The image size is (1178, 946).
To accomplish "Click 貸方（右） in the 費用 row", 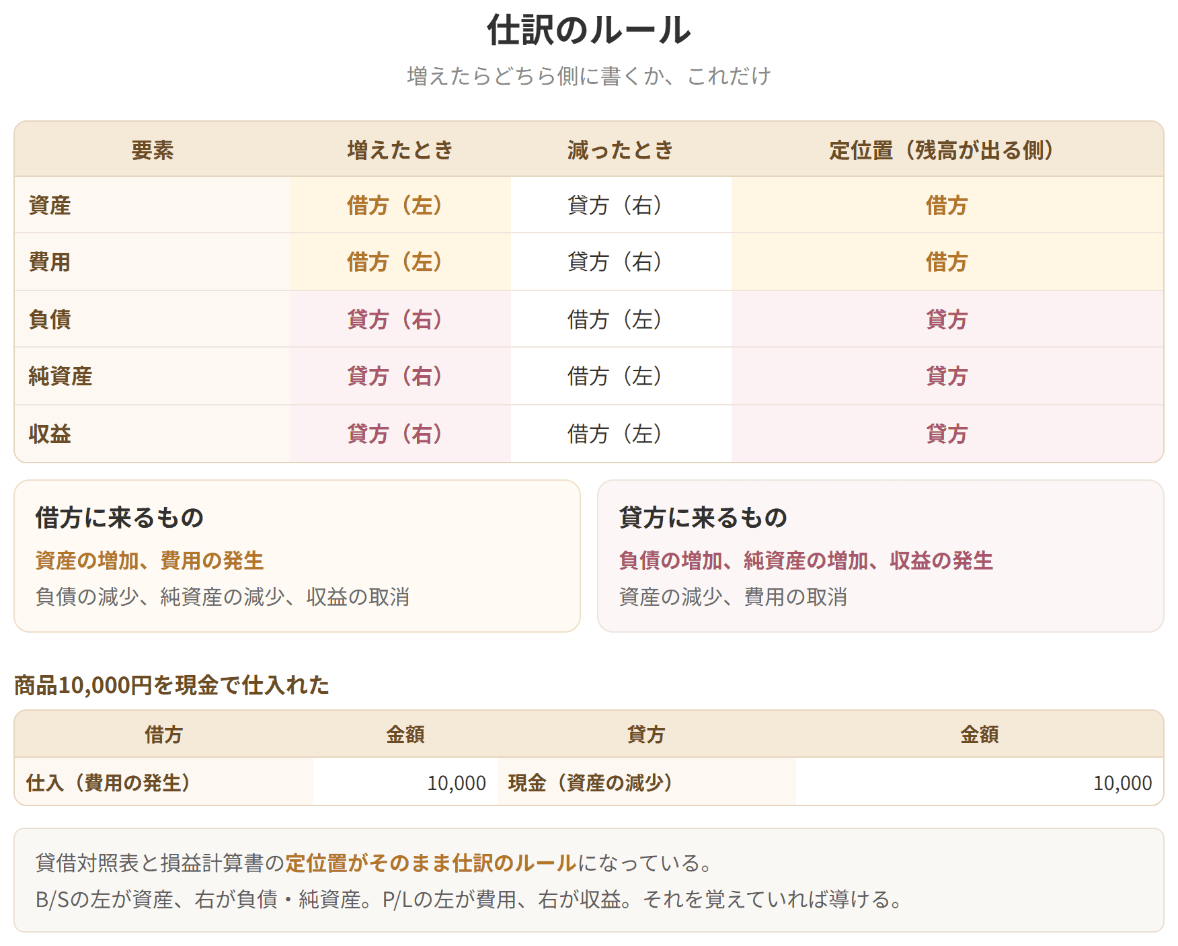I will (x=621, y=262).
